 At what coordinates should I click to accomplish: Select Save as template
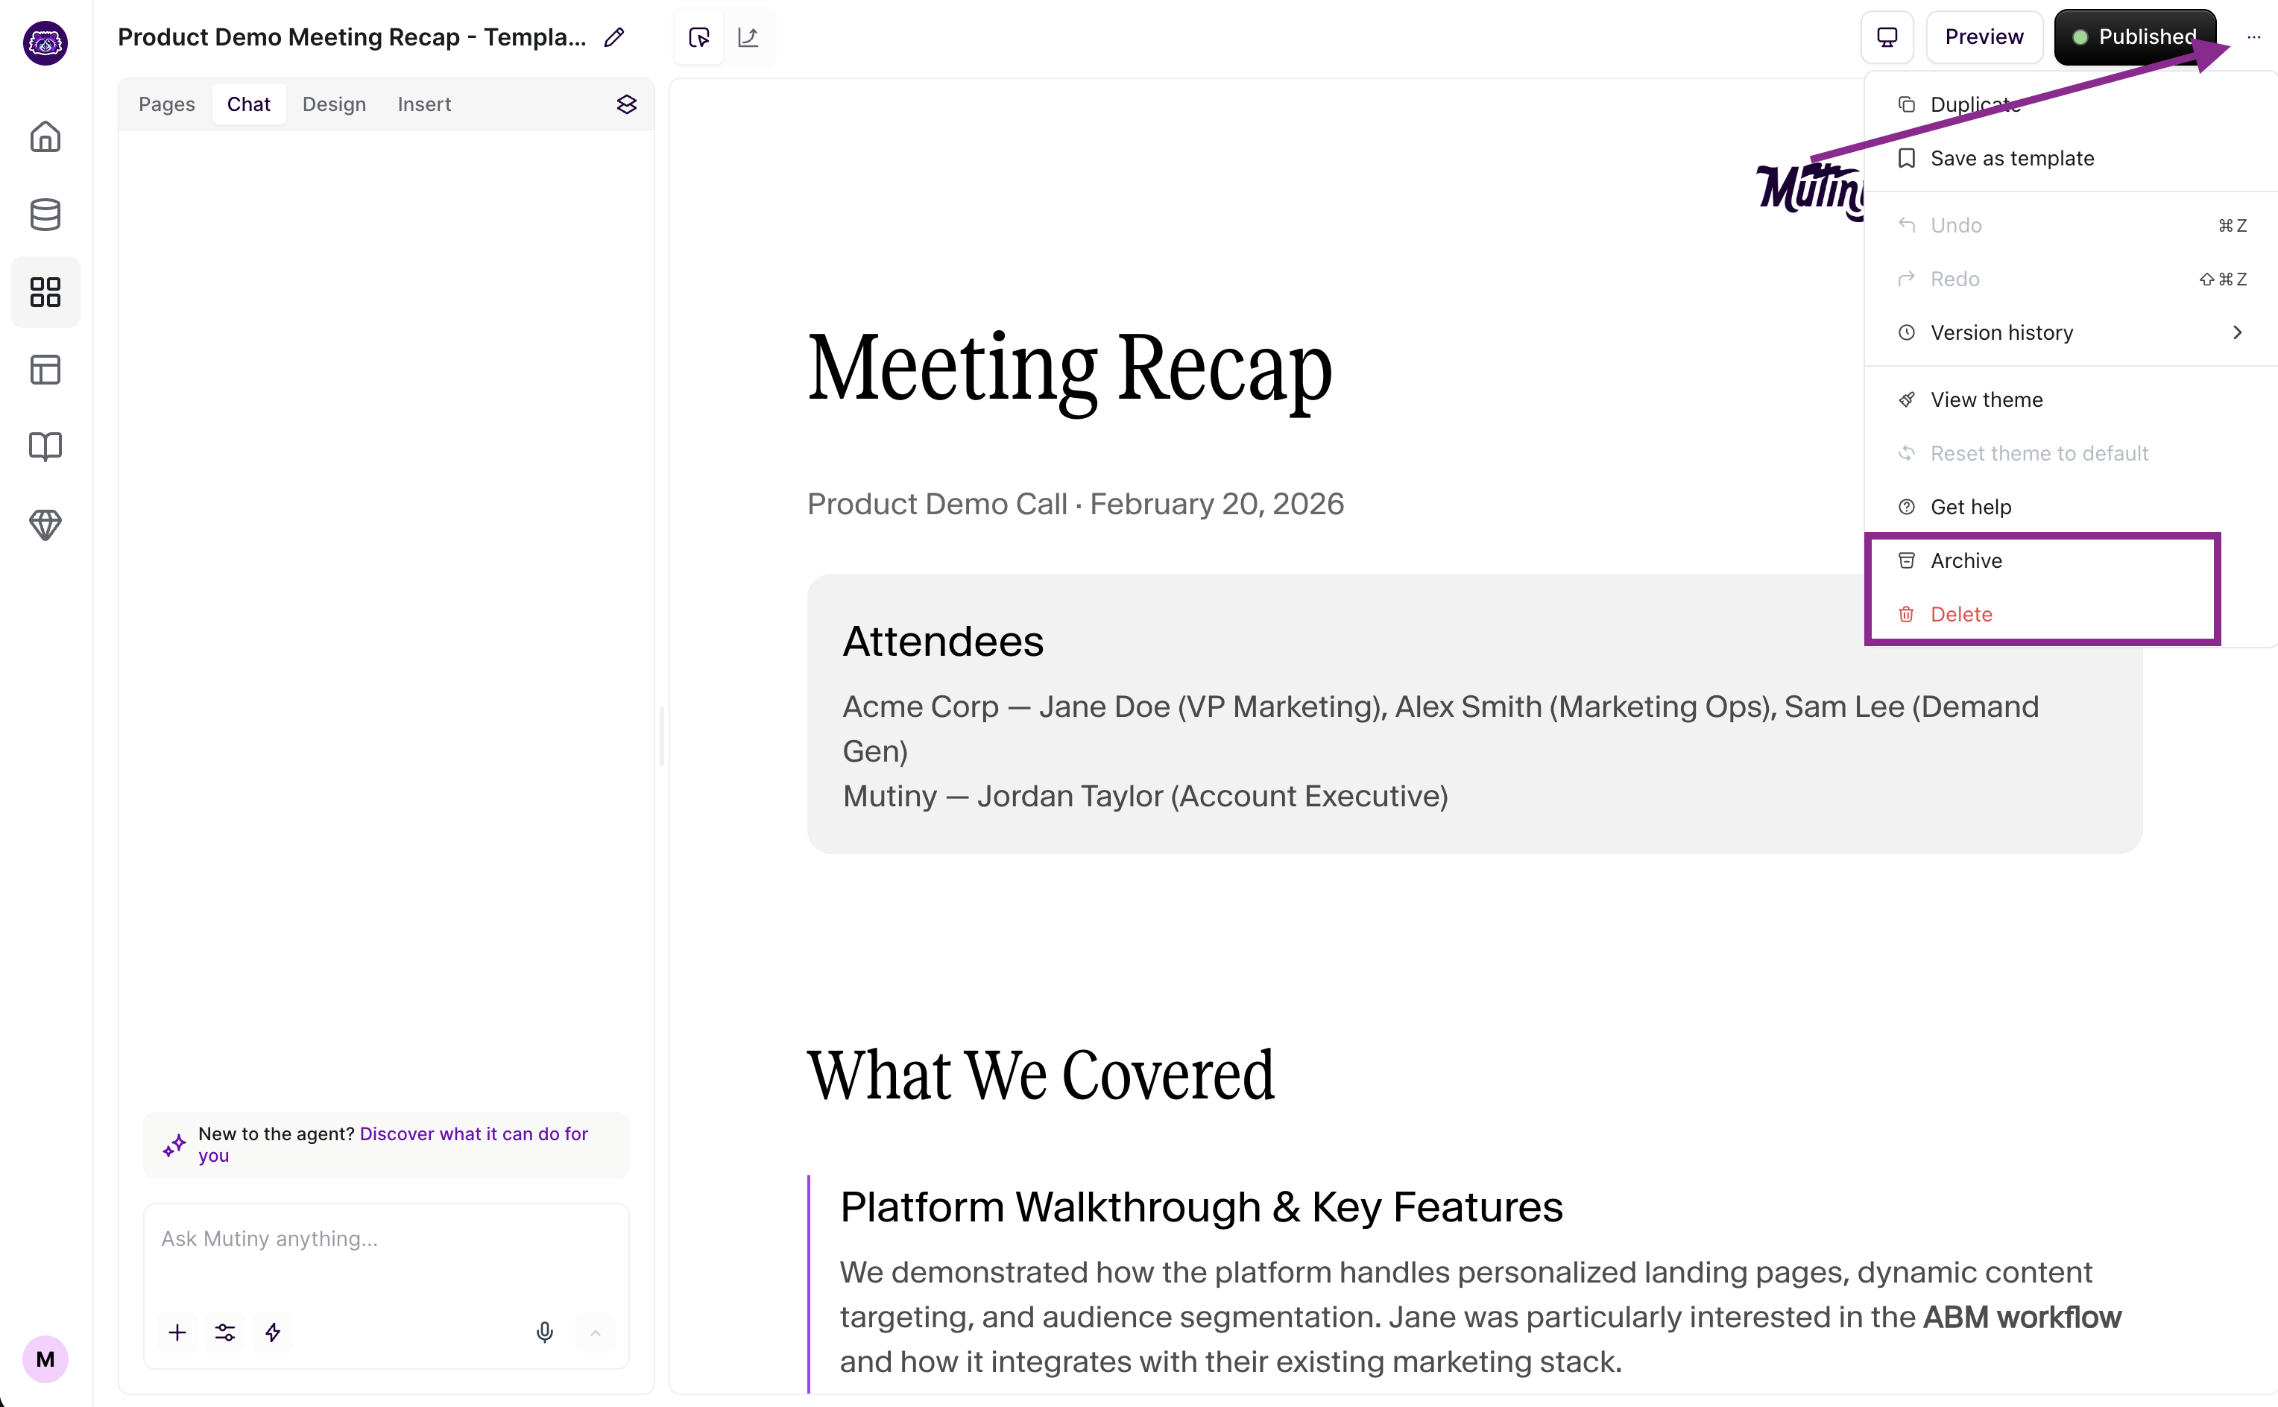point(2071,158)
